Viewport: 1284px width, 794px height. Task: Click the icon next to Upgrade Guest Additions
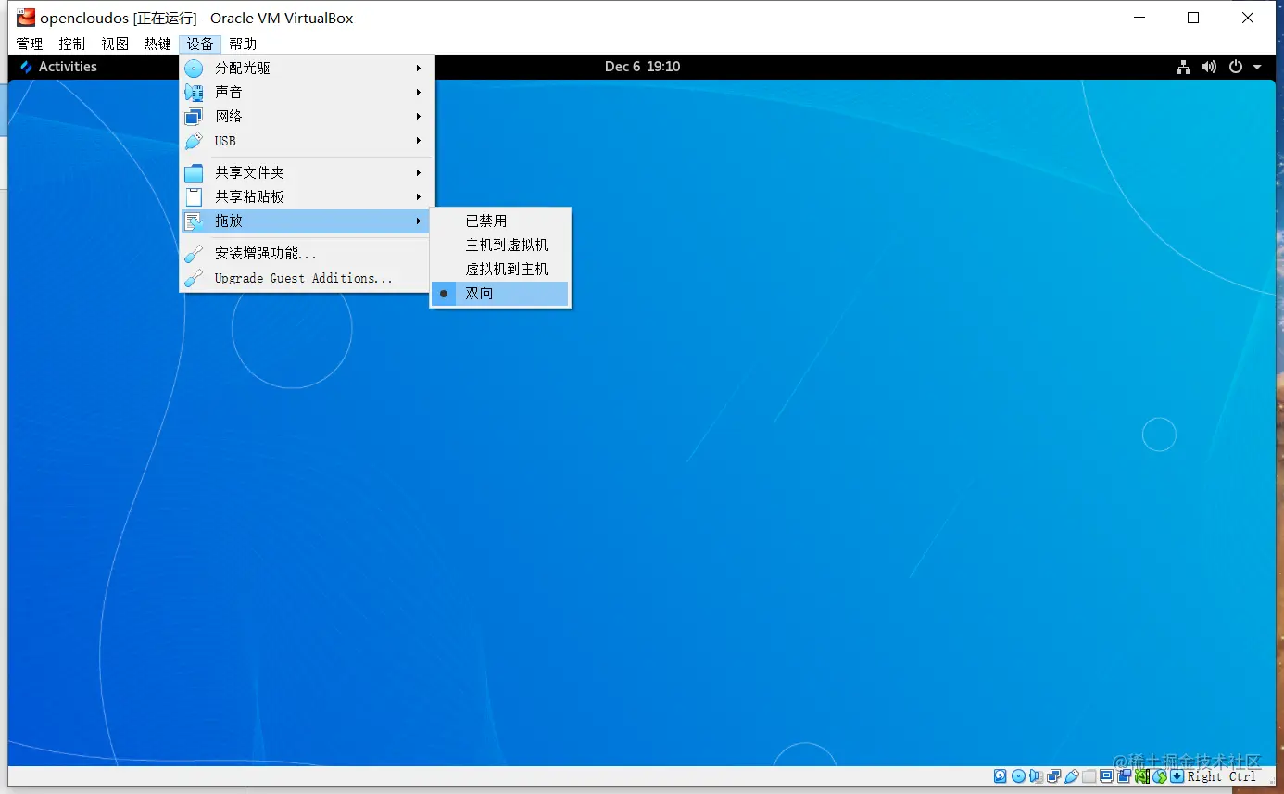[194, 278]
